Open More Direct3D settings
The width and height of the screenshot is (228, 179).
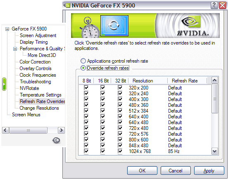[42, 55]
